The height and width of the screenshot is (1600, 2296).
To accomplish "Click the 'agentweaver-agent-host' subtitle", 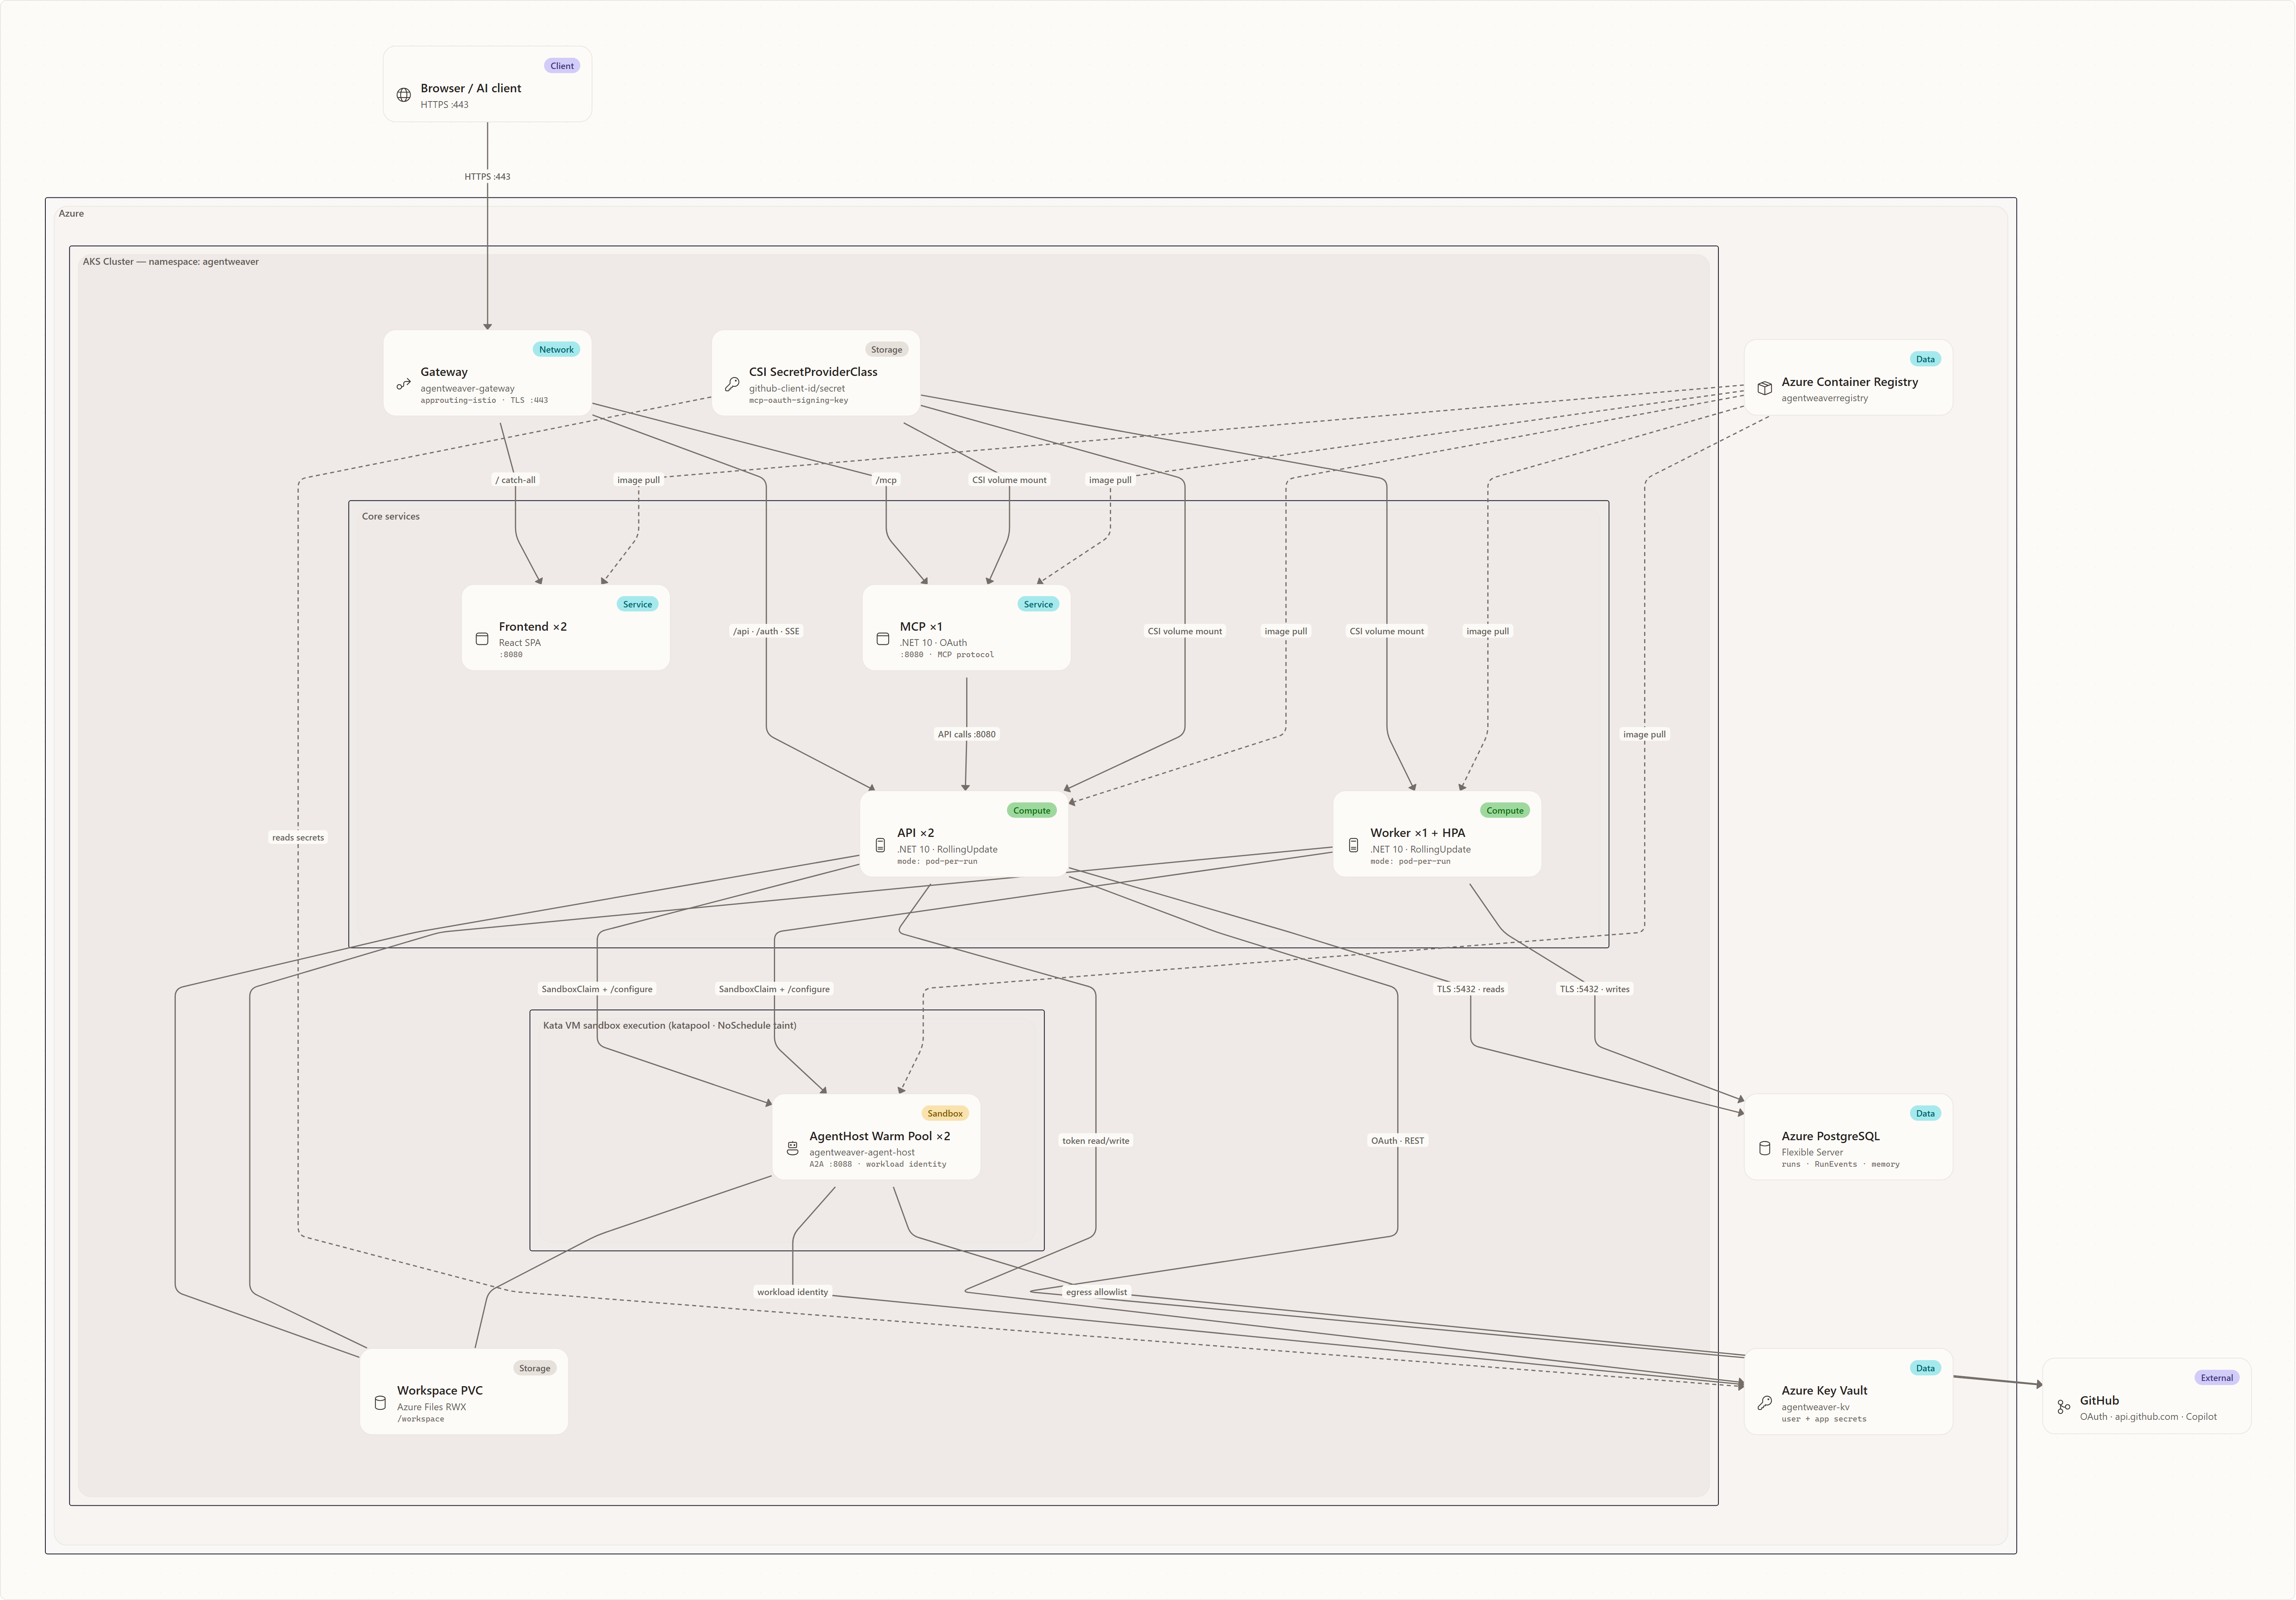I will (x=862, y=1152).
